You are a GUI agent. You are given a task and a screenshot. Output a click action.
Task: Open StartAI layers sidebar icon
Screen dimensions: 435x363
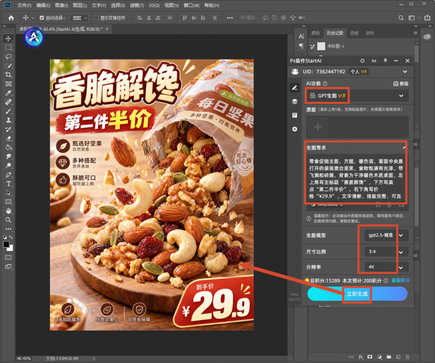[295, 101]
